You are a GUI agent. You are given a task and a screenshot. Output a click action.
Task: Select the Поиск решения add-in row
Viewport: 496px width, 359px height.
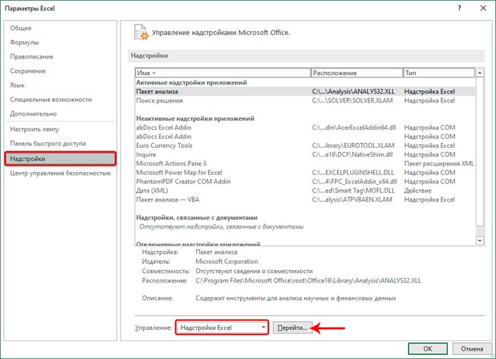305,100
